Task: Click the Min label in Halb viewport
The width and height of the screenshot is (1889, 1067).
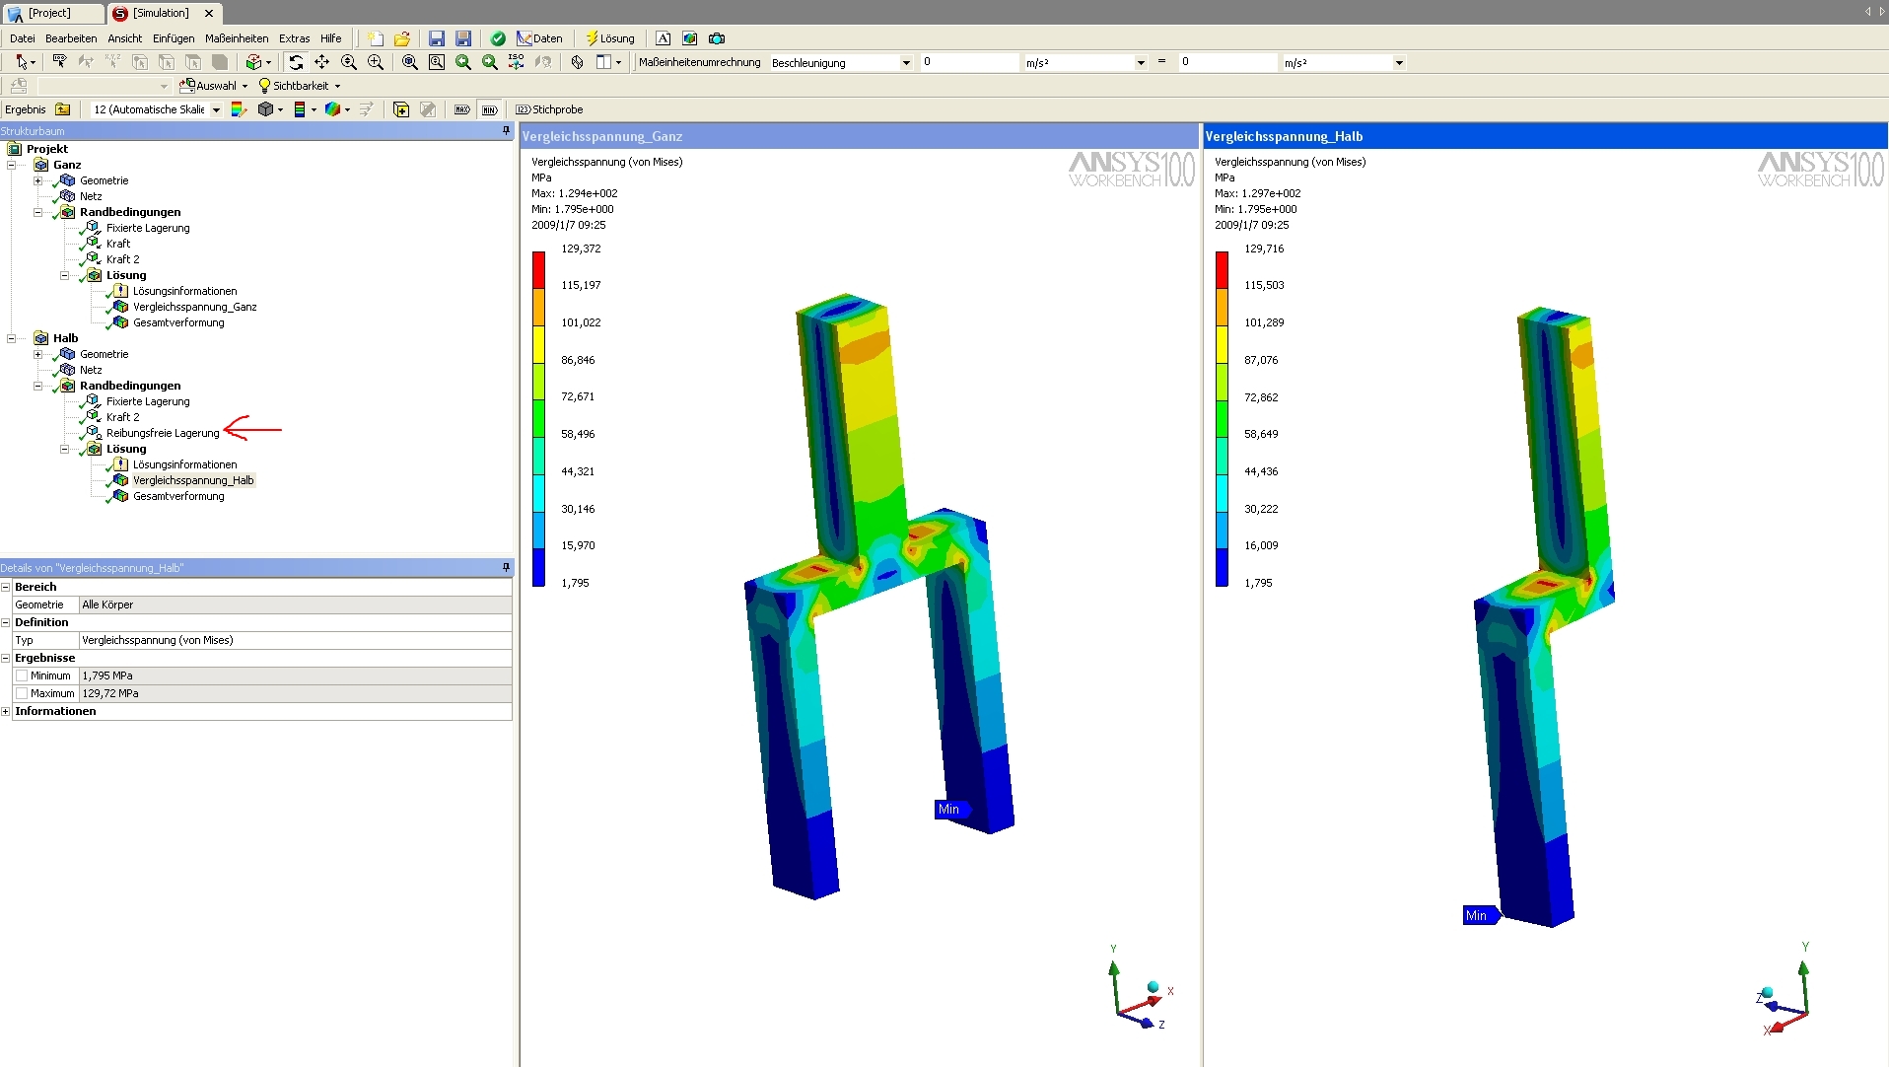Action: [1481, 915]
